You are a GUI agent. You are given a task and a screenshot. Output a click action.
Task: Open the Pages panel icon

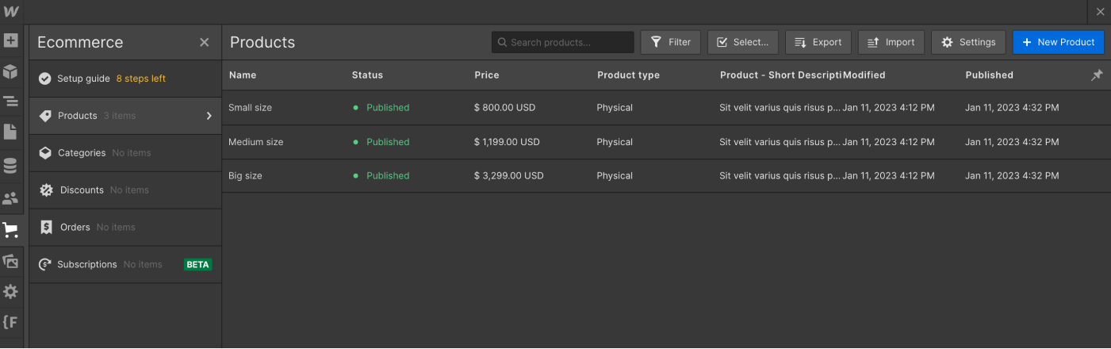pyautogui.click(x=10, y=132)
